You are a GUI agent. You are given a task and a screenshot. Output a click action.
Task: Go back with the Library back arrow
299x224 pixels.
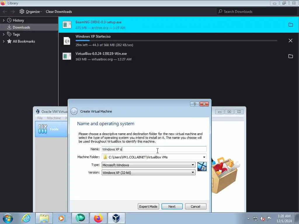tap(5, 12)
